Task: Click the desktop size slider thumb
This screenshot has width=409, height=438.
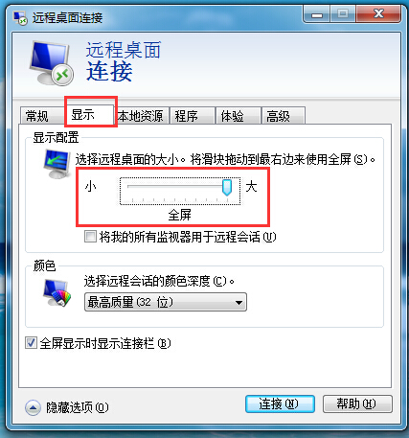Action: pos(227,188)
